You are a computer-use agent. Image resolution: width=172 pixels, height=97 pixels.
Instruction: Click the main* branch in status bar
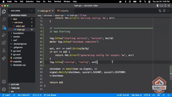(6, 95)
